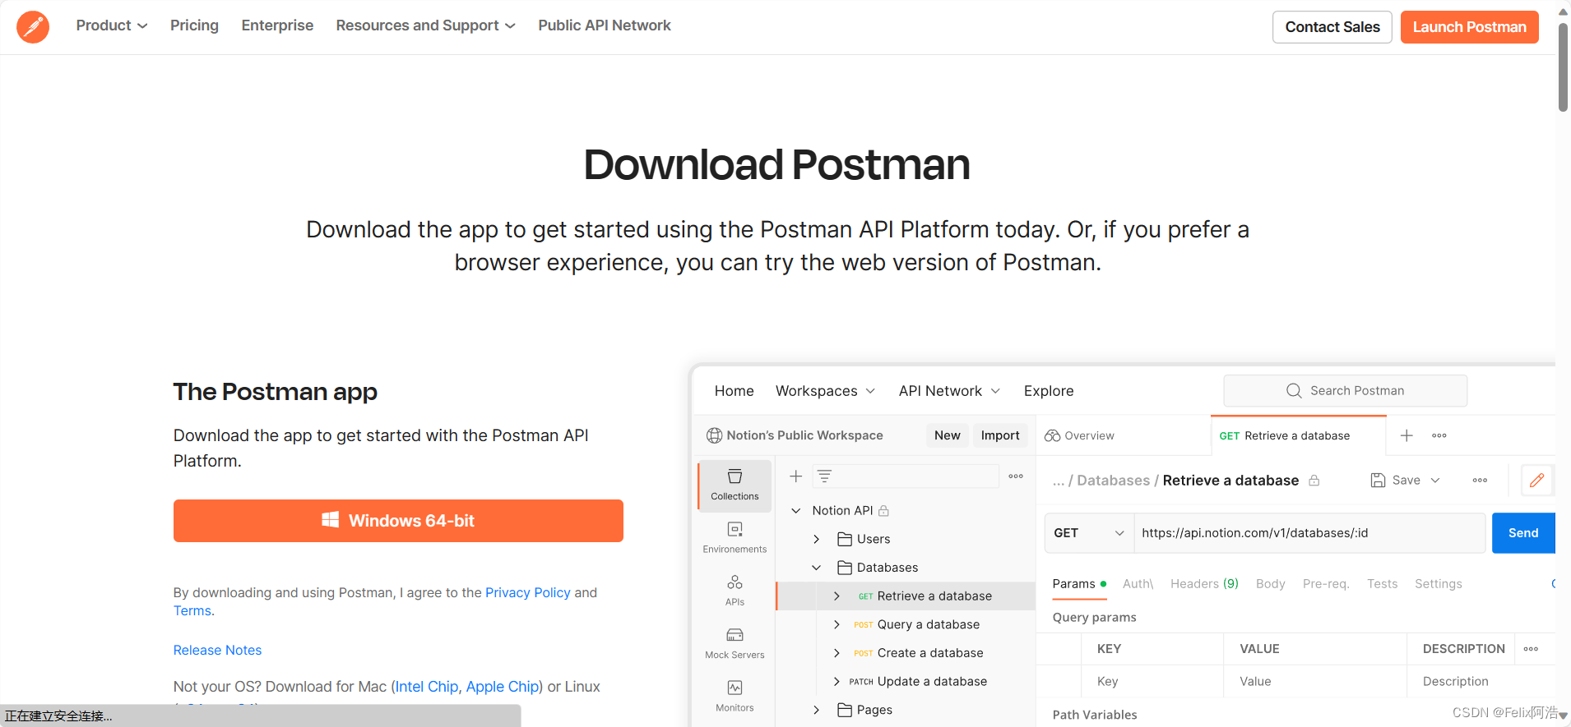The width and height of the screenshot is (1571, 727).
Task: Switch to the Tests tab
Action: tap(1382, 584)
